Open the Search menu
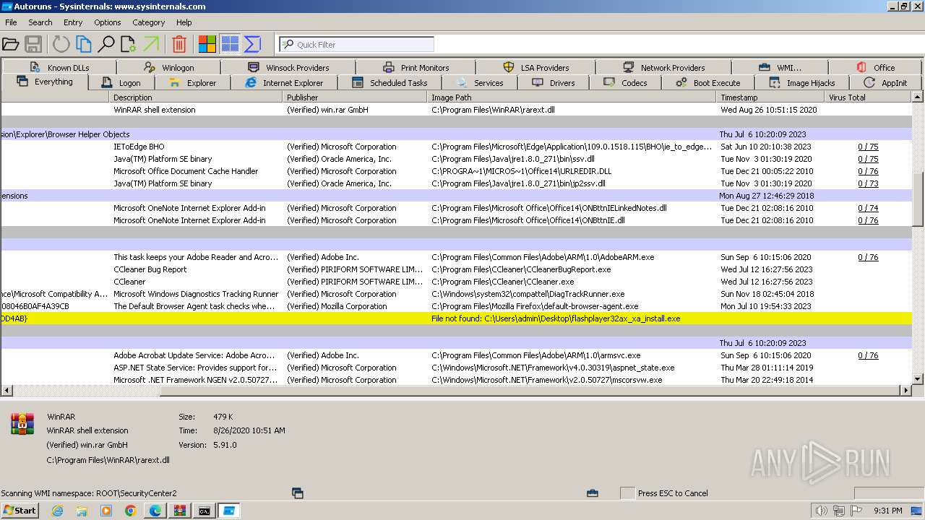925x520 pixels. [x=40, y=22]
